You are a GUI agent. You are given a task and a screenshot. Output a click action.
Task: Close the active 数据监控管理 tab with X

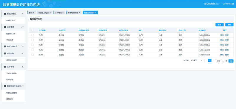point(96,13)
